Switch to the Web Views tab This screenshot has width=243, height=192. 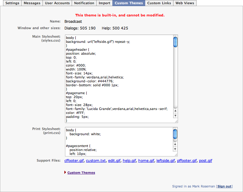185,3
